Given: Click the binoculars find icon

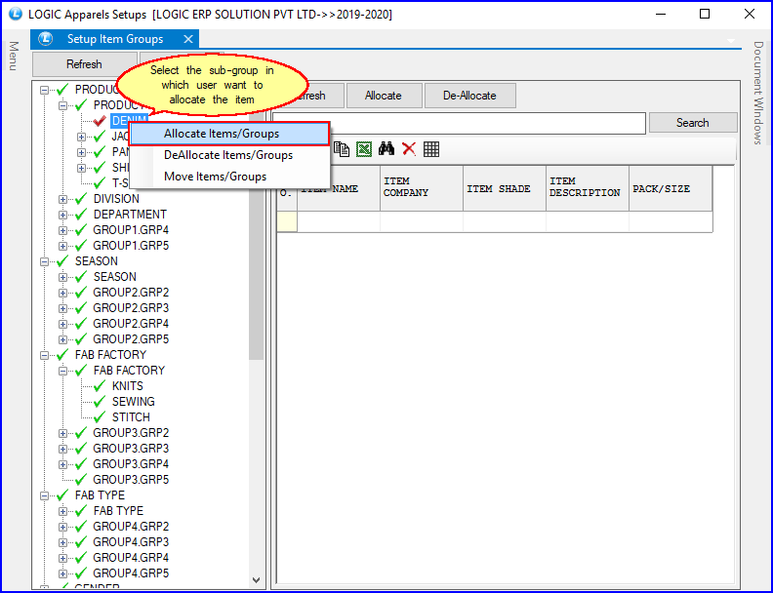Looking at the screenshot, I should point(386,149).
